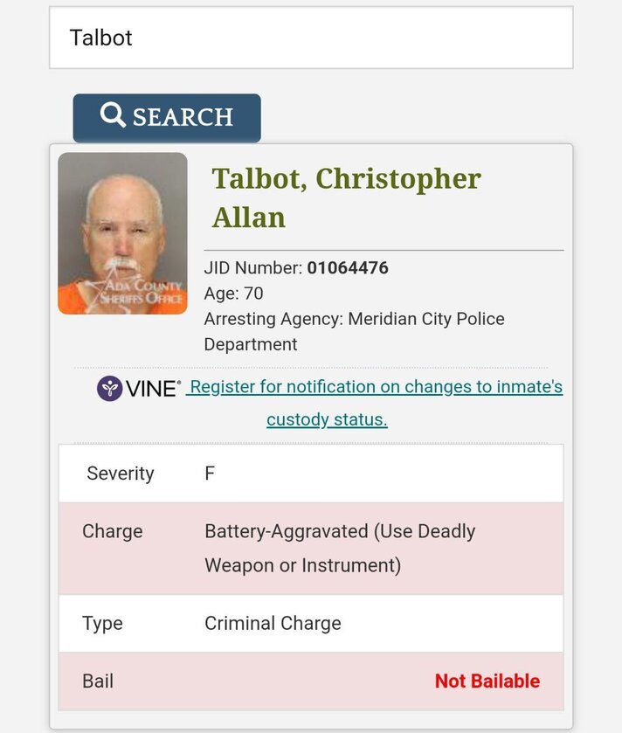Click the magnifying glass search icon

click(113, 115)
